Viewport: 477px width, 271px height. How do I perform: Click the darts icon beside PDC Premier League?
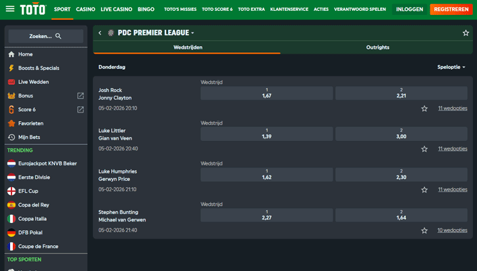click(110, 33)
